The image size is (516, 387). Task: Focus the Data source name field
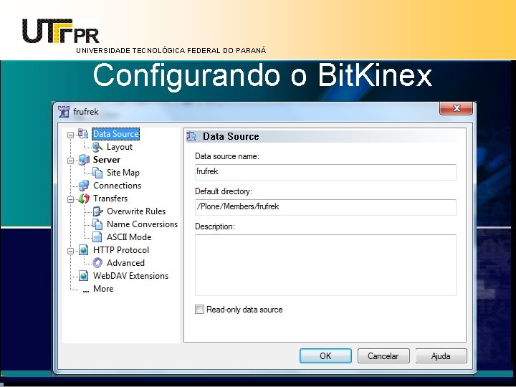[325, 172]
